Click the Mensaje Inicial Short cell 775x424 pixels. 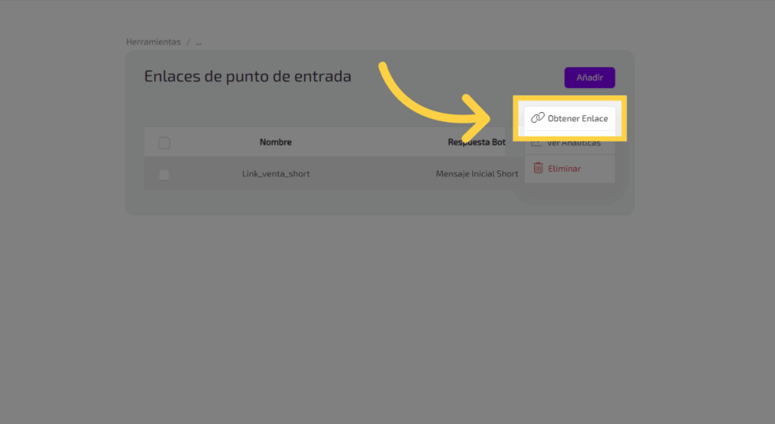click(477, 174)
